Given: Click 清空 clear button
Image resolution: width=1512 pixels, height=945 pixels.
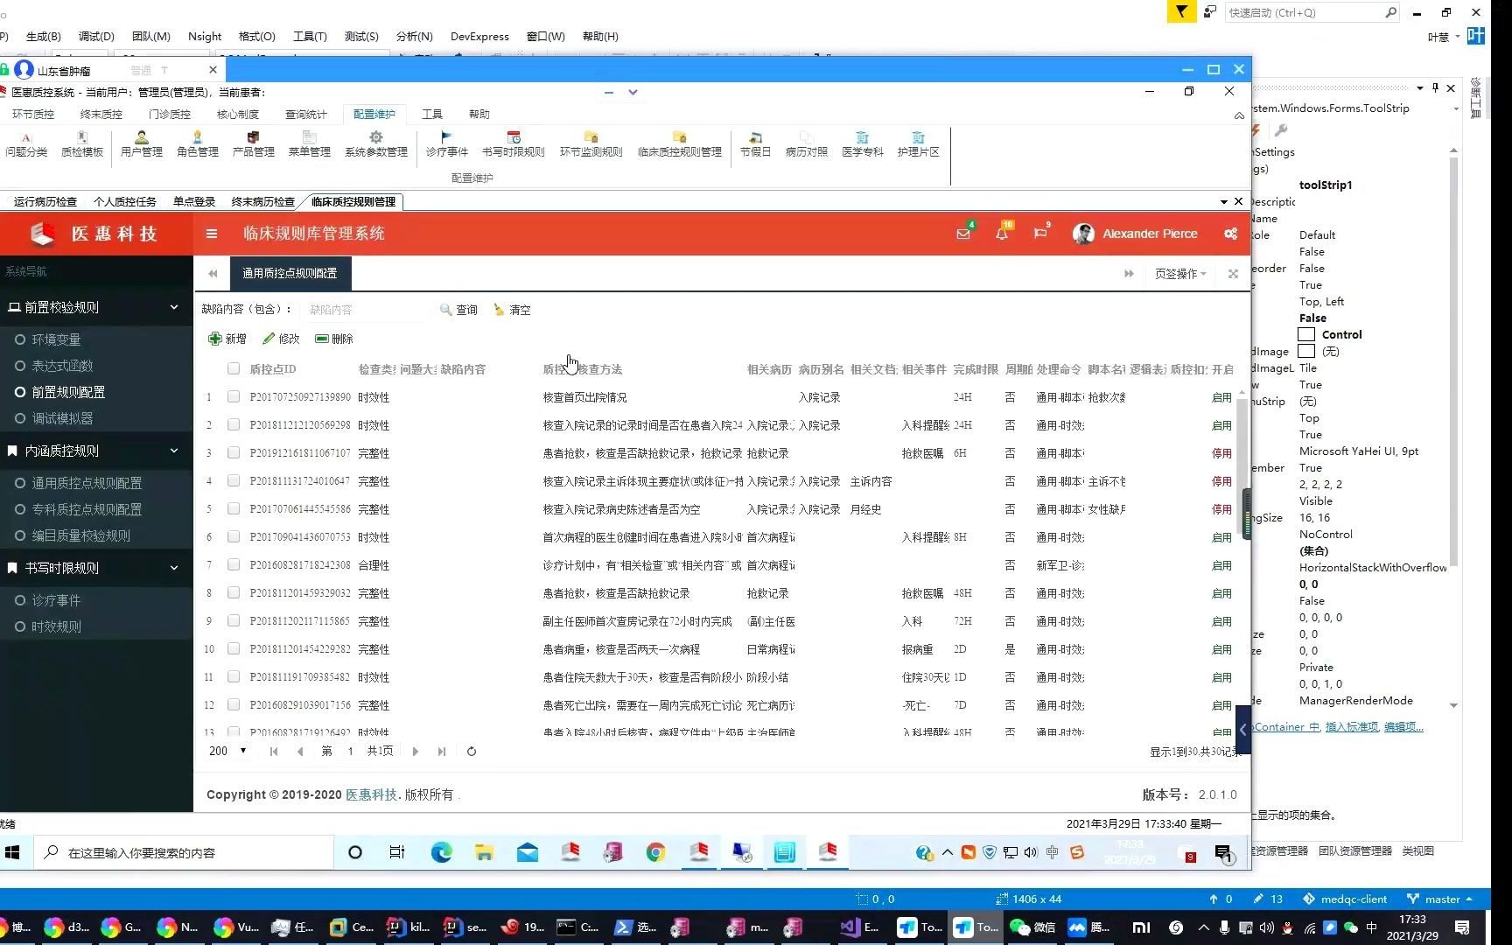Looking at the screenshot, I should pos(513,310).
